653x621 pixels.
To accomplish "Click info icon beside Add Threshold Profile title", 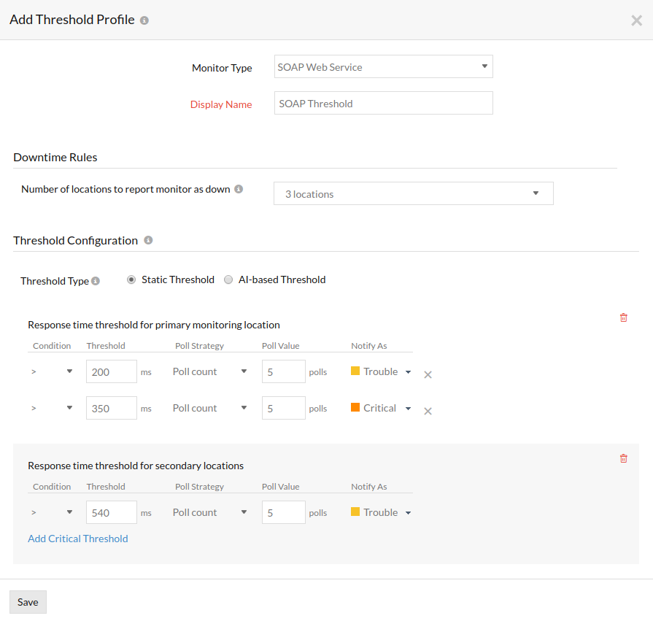I will click(144, 20).
